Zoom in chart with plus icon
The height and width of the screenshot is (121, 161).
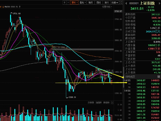click(64, 3)
